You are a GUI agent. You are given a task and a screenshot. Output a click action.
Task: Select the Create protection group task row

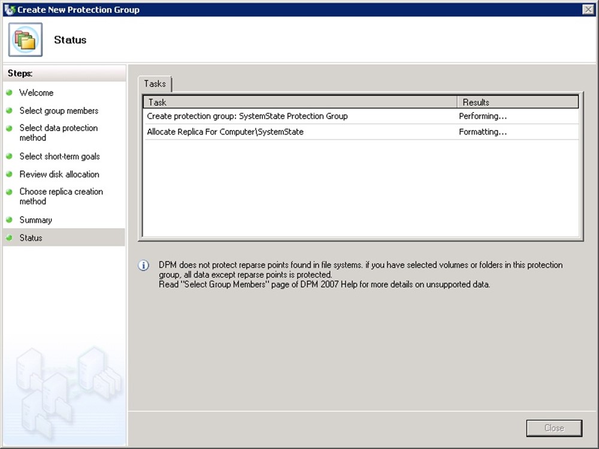click(x=247, y=116)
